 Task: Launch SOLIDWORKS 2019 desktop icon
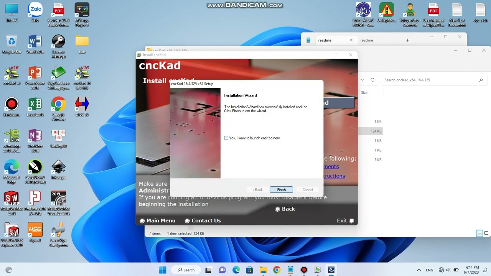pos(12,204)
